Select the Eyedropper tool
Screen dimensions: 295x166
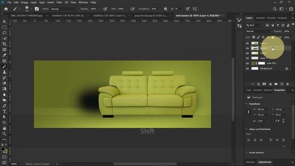(4, 55)
